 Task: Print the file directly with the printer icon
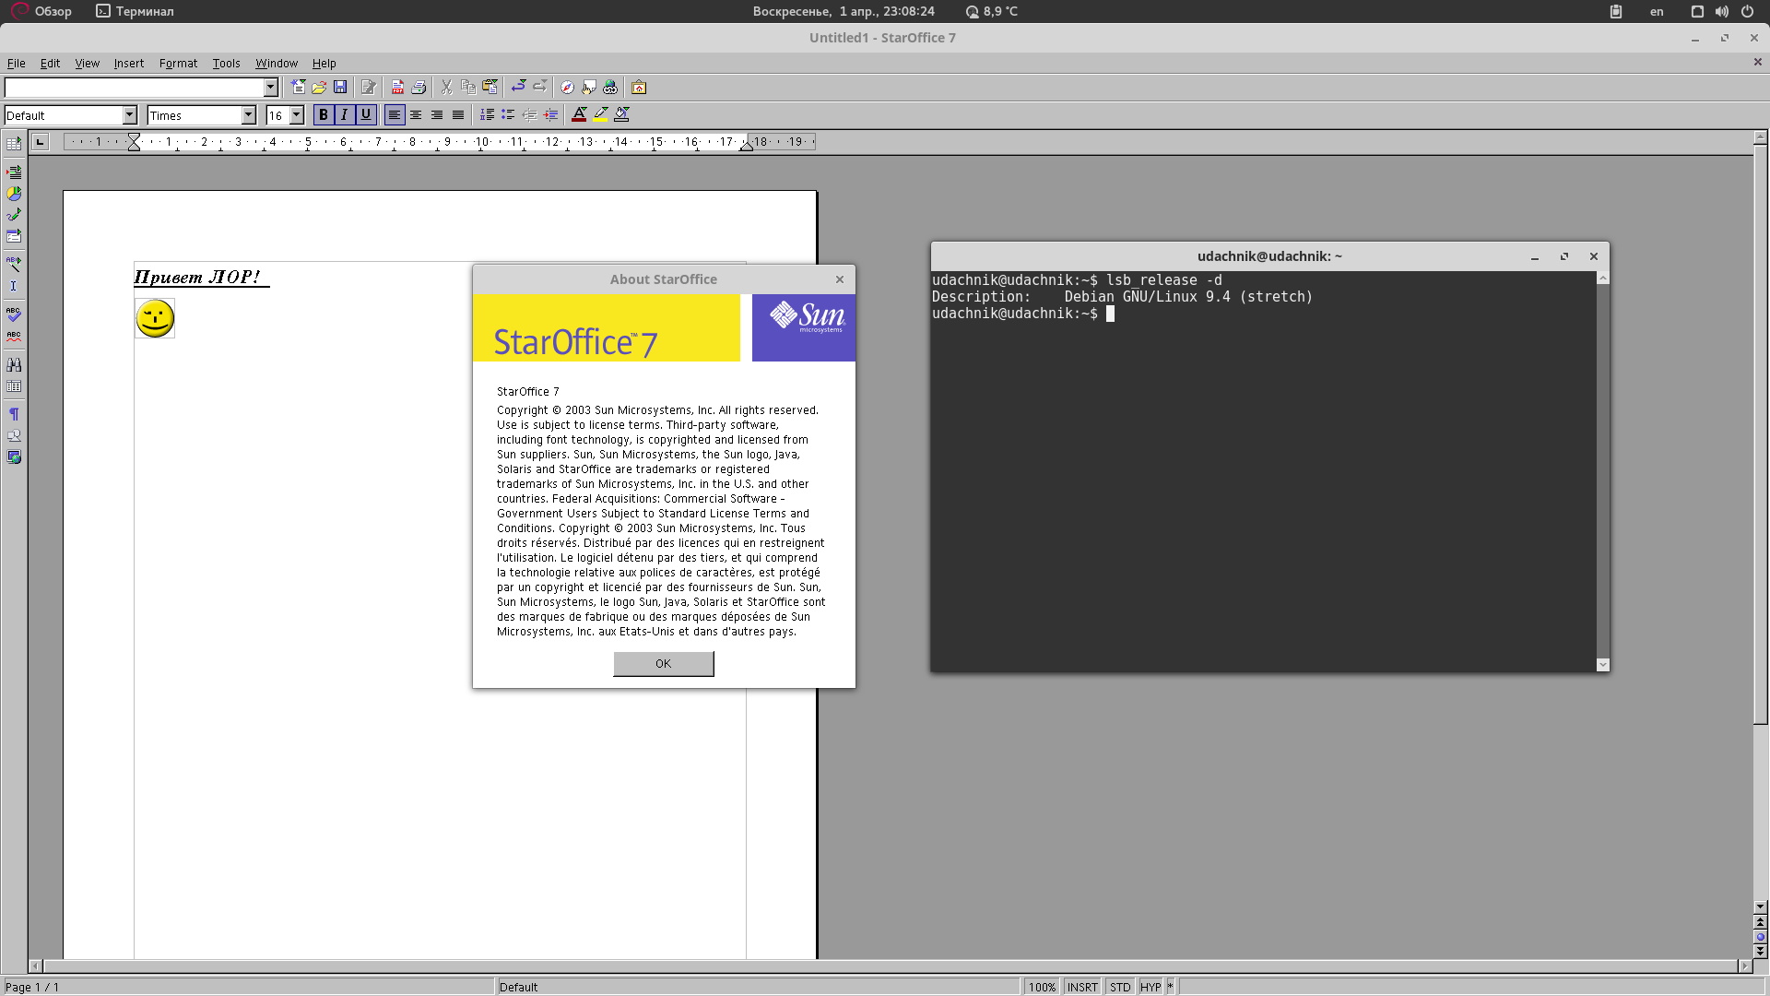point(419,88)
